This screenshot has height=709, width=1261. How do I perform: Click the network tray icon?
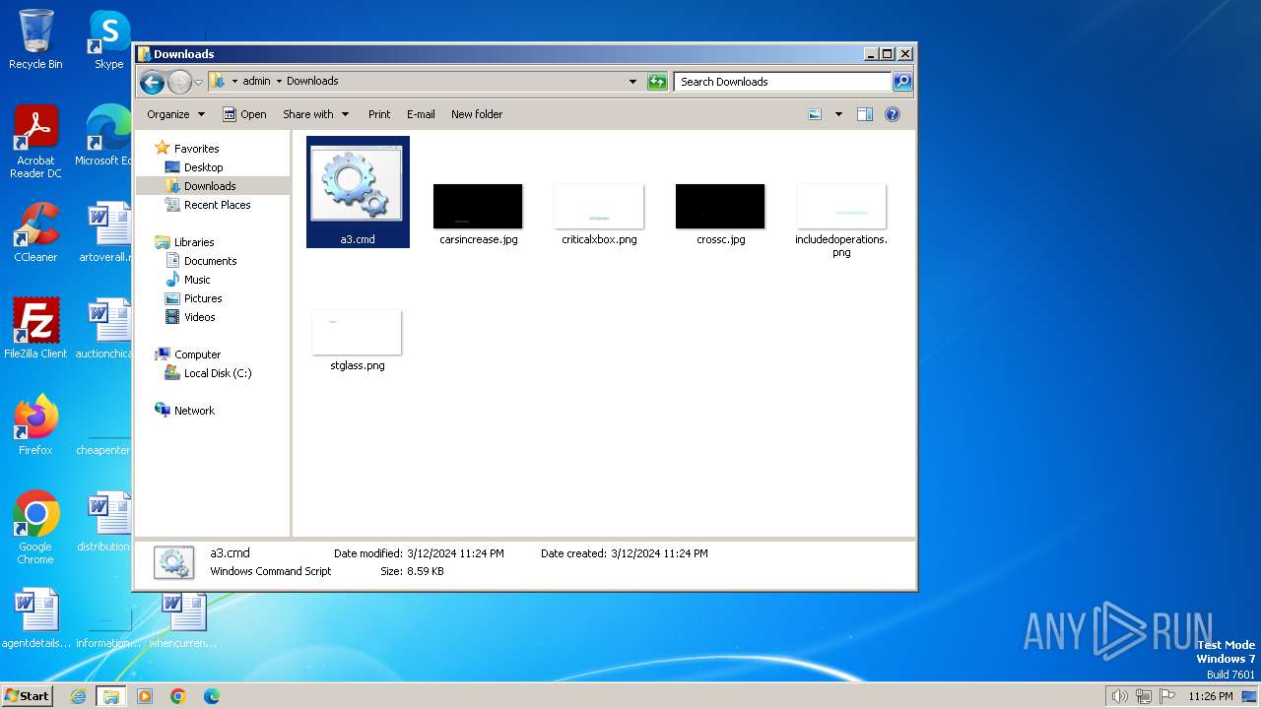click(x=1143, y=696)
